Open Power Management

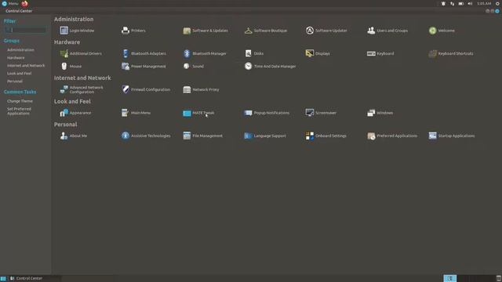coord(144,66)
